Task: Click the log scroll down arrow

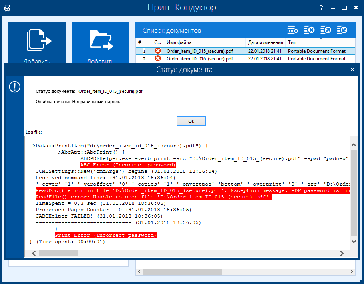Action: click(354, 241)
